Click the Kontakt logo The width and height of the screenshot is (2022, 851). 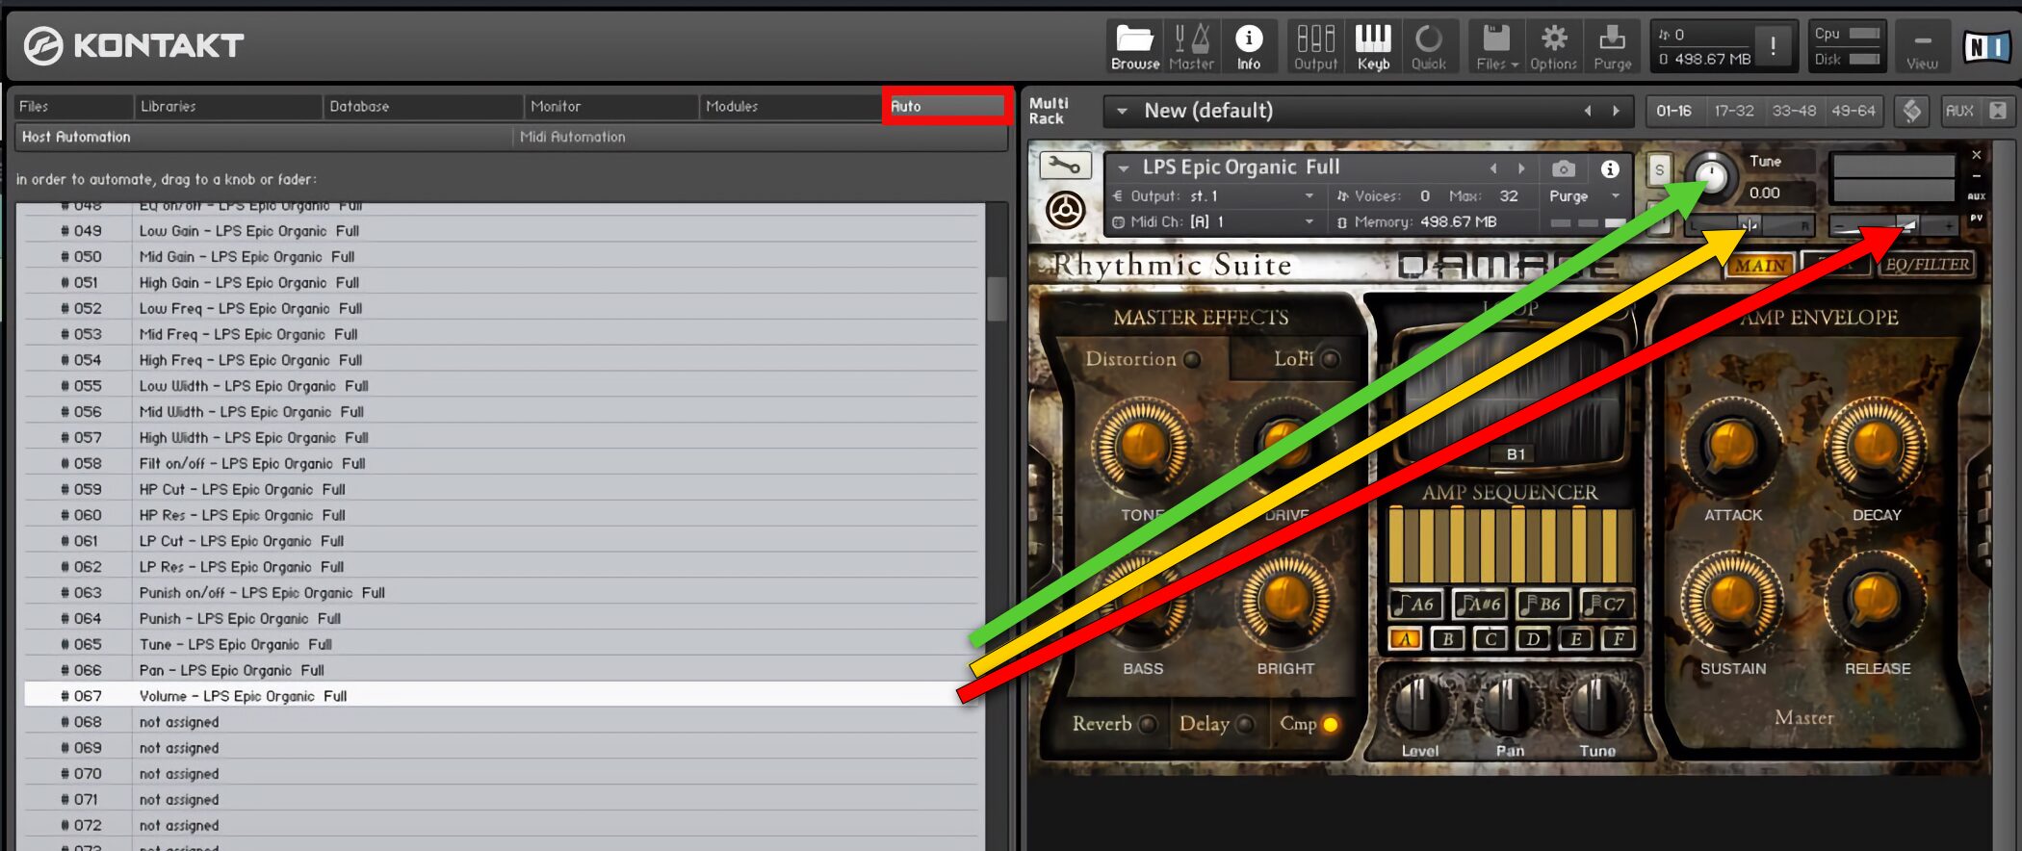[133, 45]
